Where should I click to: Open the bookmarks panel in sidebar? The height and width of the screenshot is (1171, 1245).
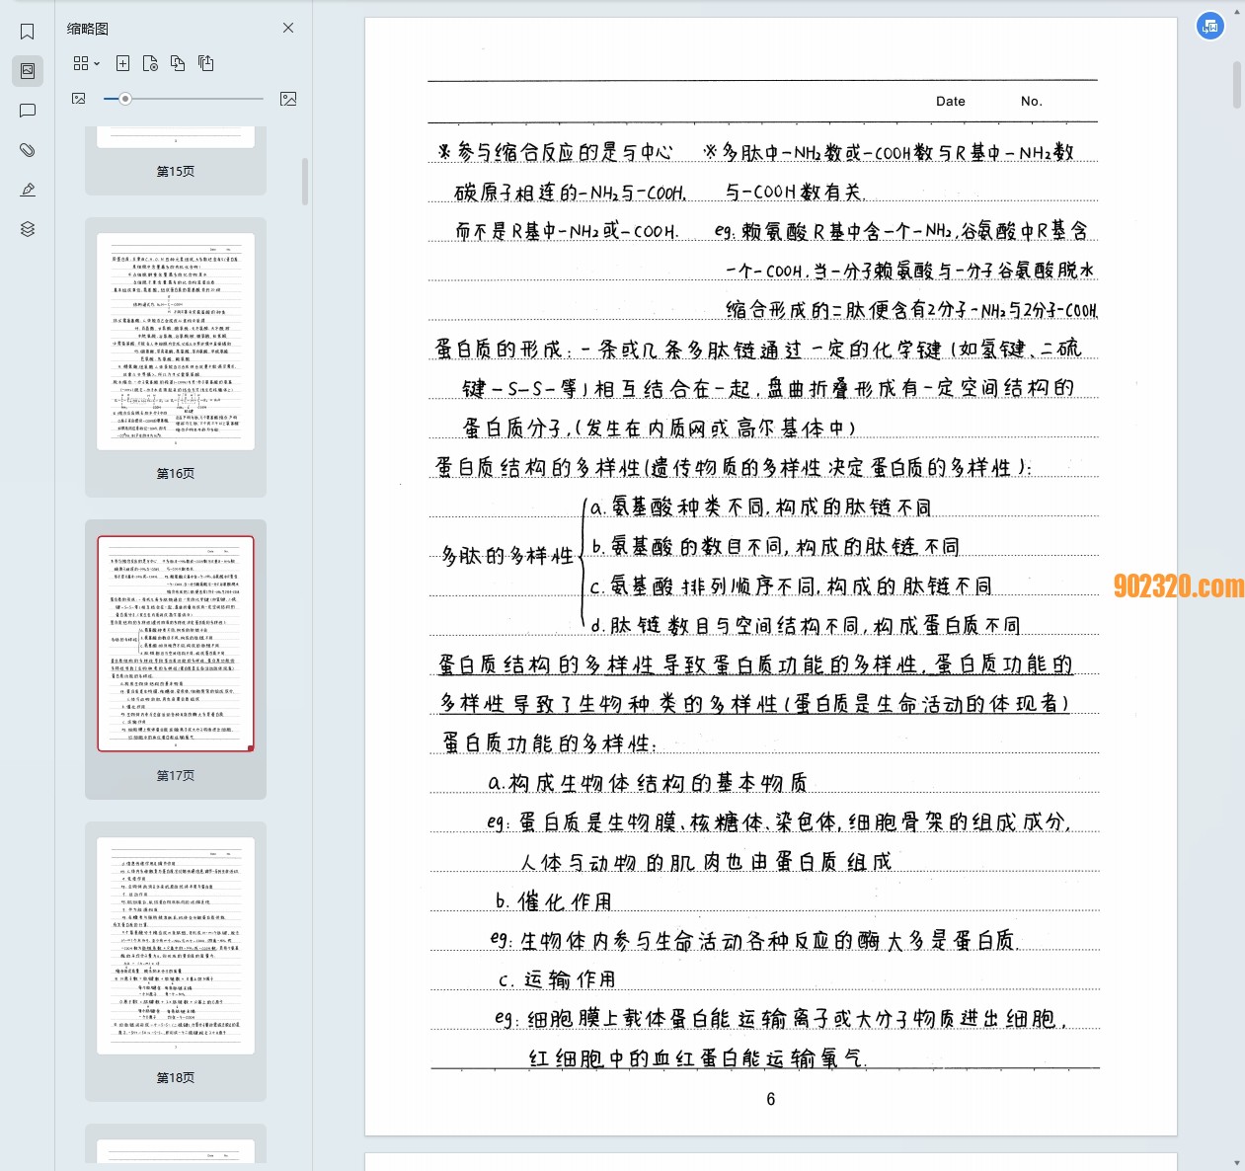28,32
